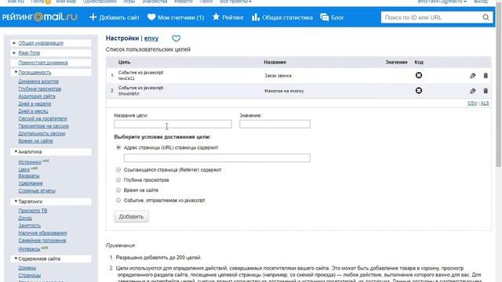Focus the Значение input field
This screenshot has width=502, height=282.
pyautogui.click(x=275, y=124)
